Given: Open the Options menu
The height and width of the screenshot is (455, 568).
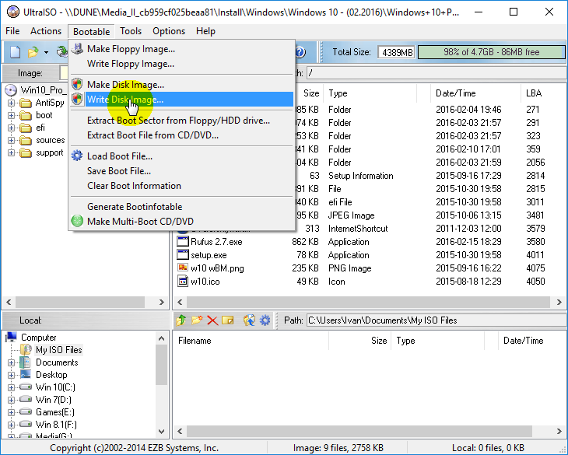Looking at the screenshot, I should 169,31.
